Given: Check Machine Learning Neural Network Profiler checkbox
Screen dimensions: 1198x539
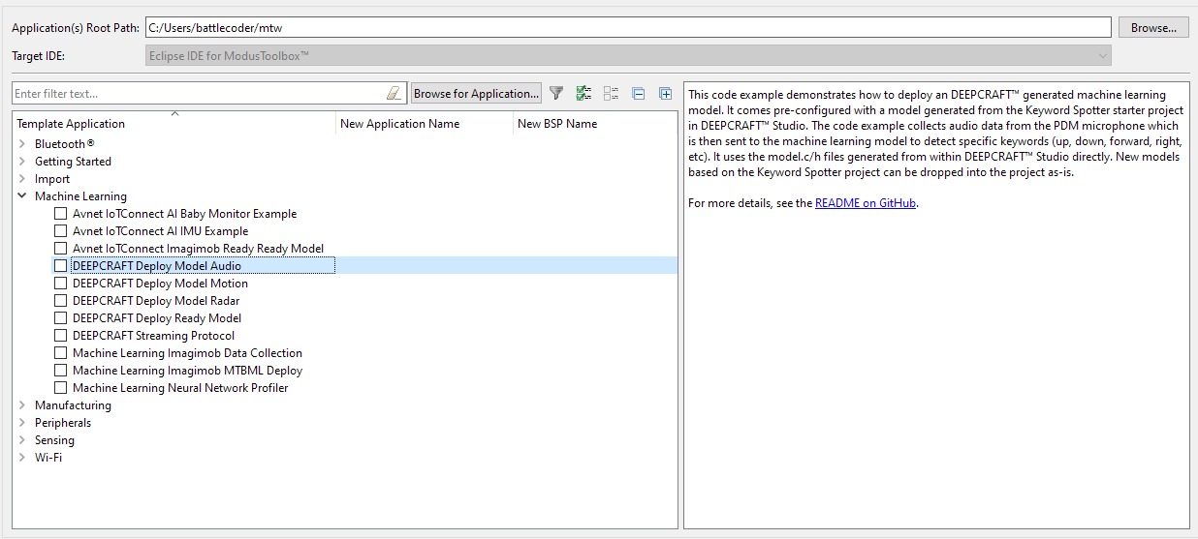Looking at the screenshot, I should 61,388.
